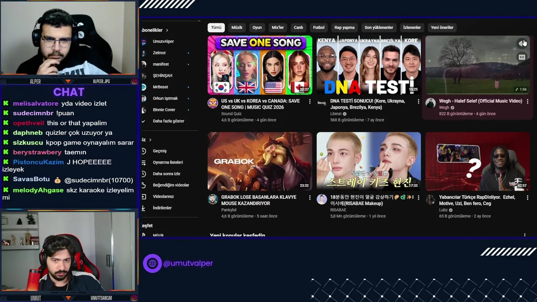Open the SAVE ONE SONG thumbnail
Image resolution: width=537 pixels, height=302 pixels.
point(260,65)
